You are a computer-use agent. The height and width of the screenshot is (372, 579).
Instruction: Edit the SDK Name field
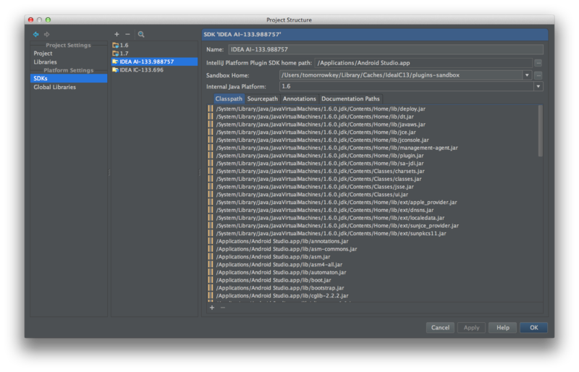click(x=386, y=49)
